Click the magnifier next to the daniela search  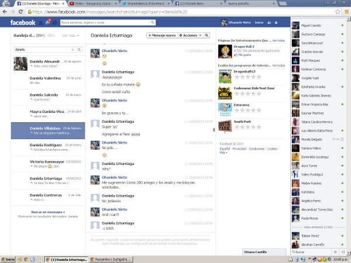pos(79,50)
